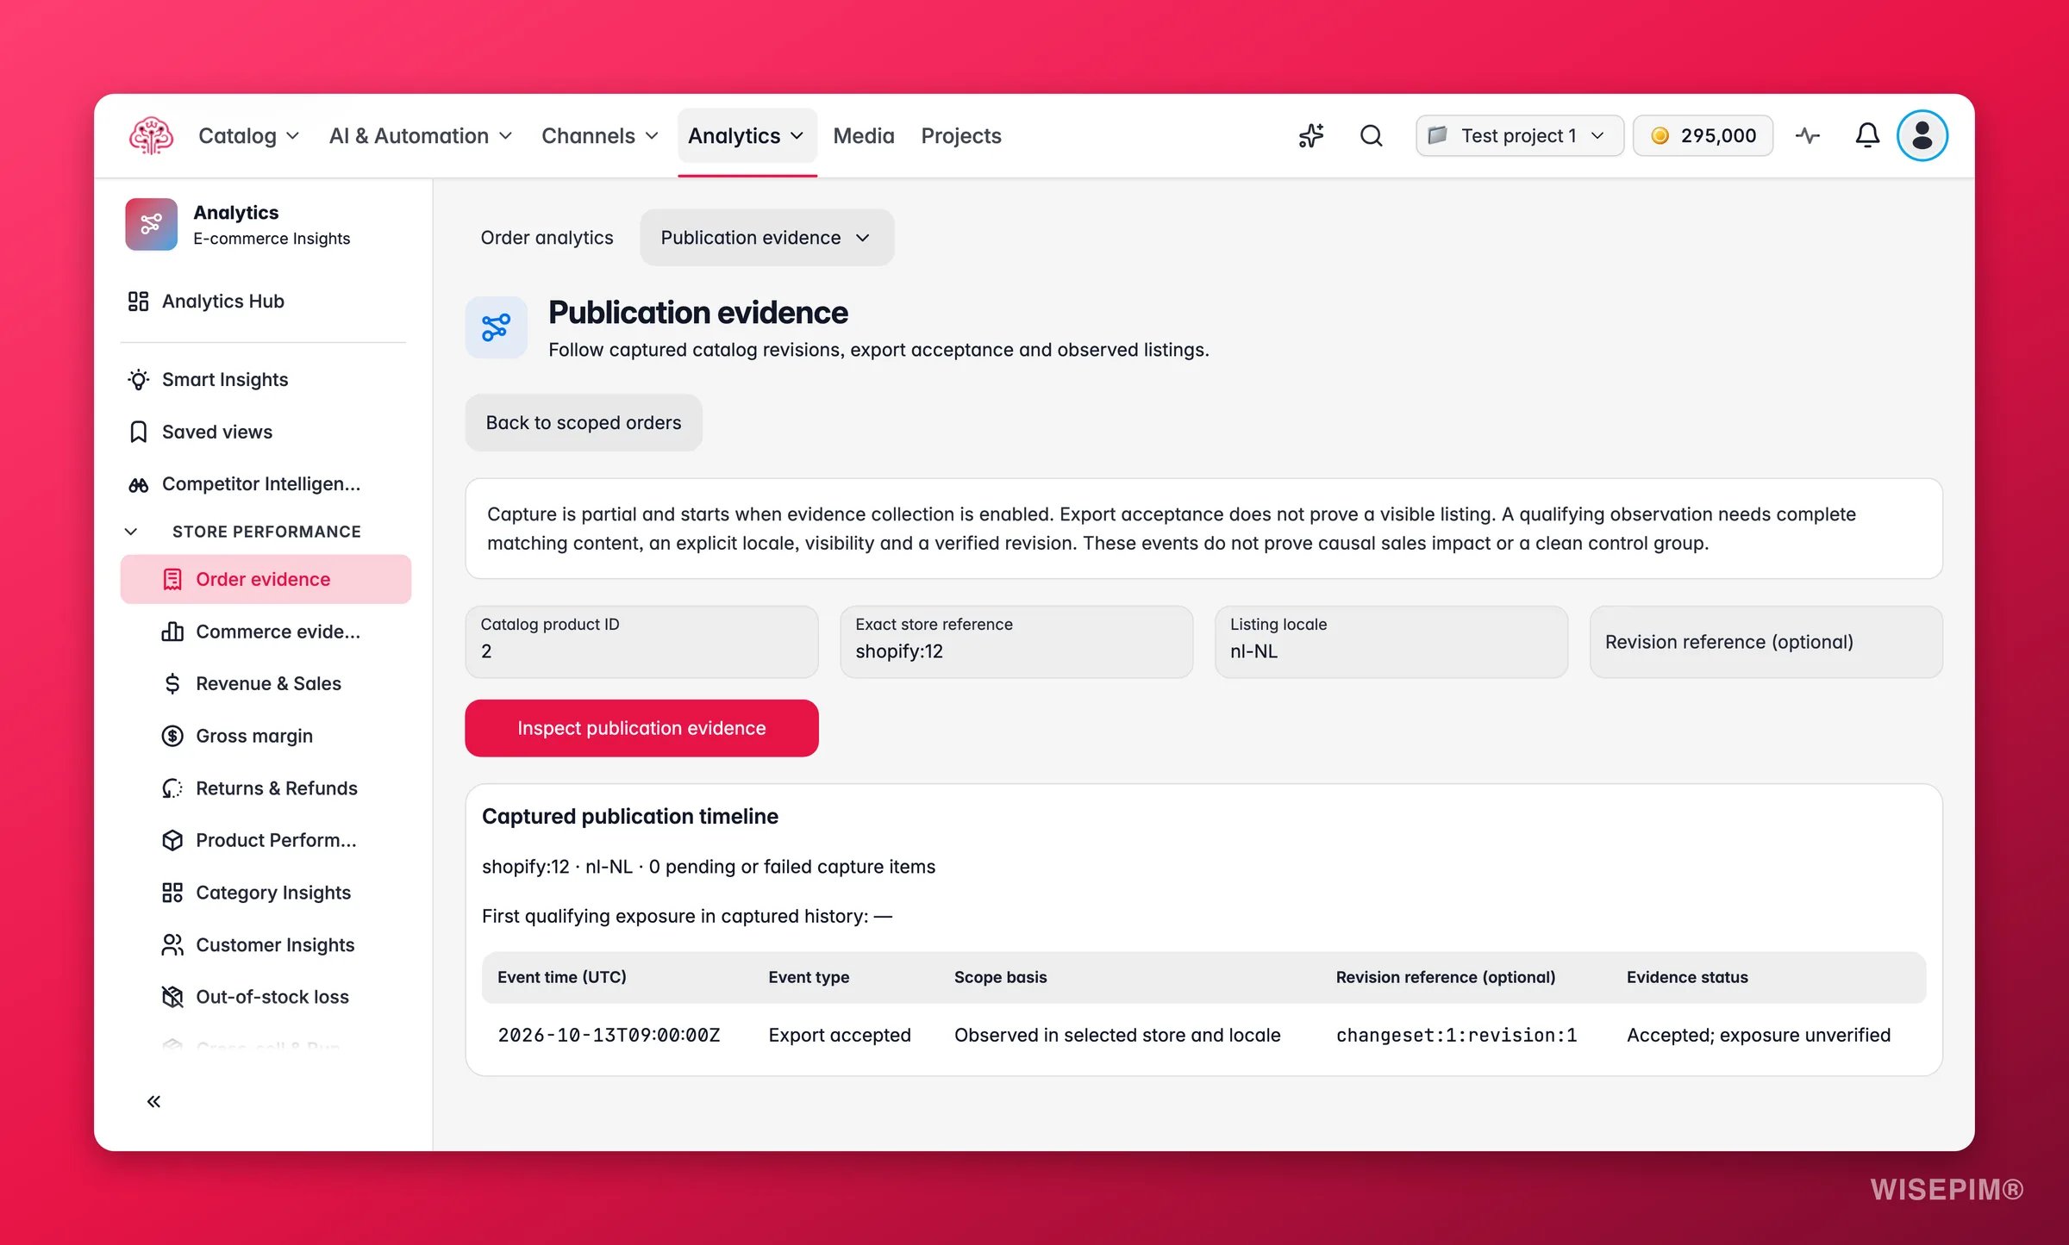Click the Event type column header

click(x=809, y=977)
